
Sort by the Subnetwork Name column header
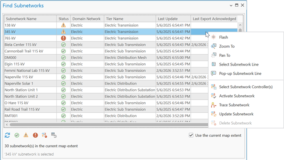tap(30, 19)
